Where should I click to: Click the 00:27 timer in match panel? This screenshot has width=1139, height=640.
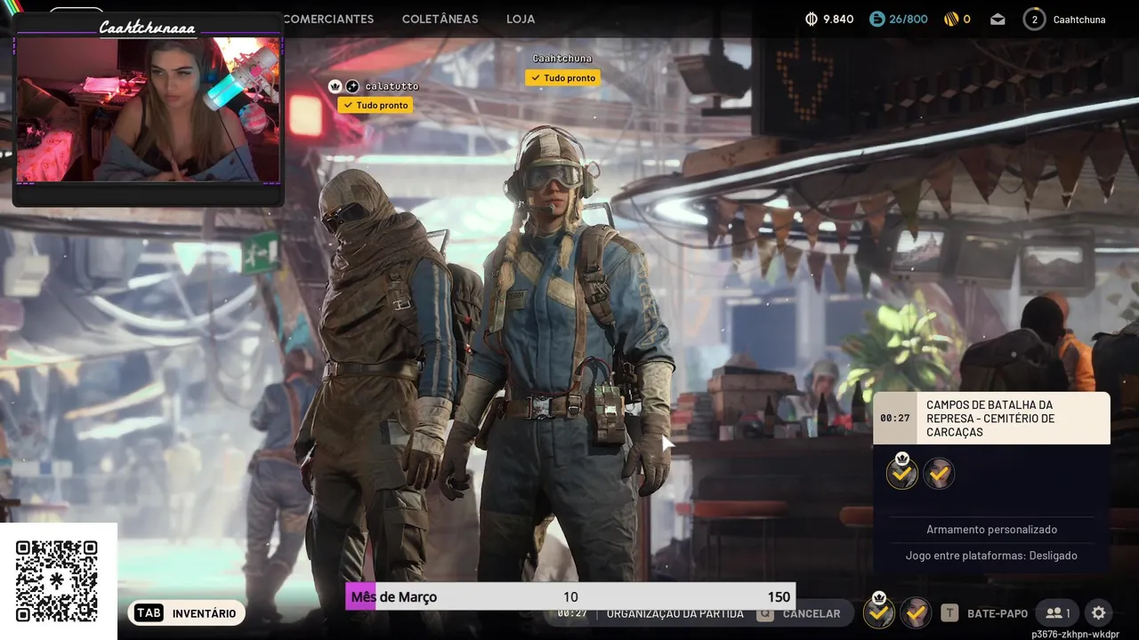click(894, 418)
